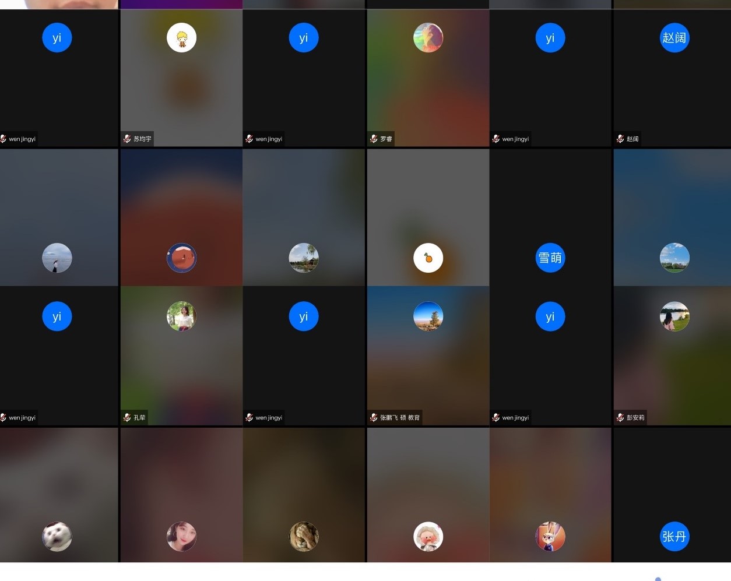The width and height of the screenshot is (731, 581).
Task: Click the muted mic icon beside 苏均宇
Action: tap(127, 139)
